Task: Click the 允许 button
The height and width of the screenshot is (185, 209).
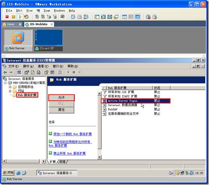Action: (61, 98)
